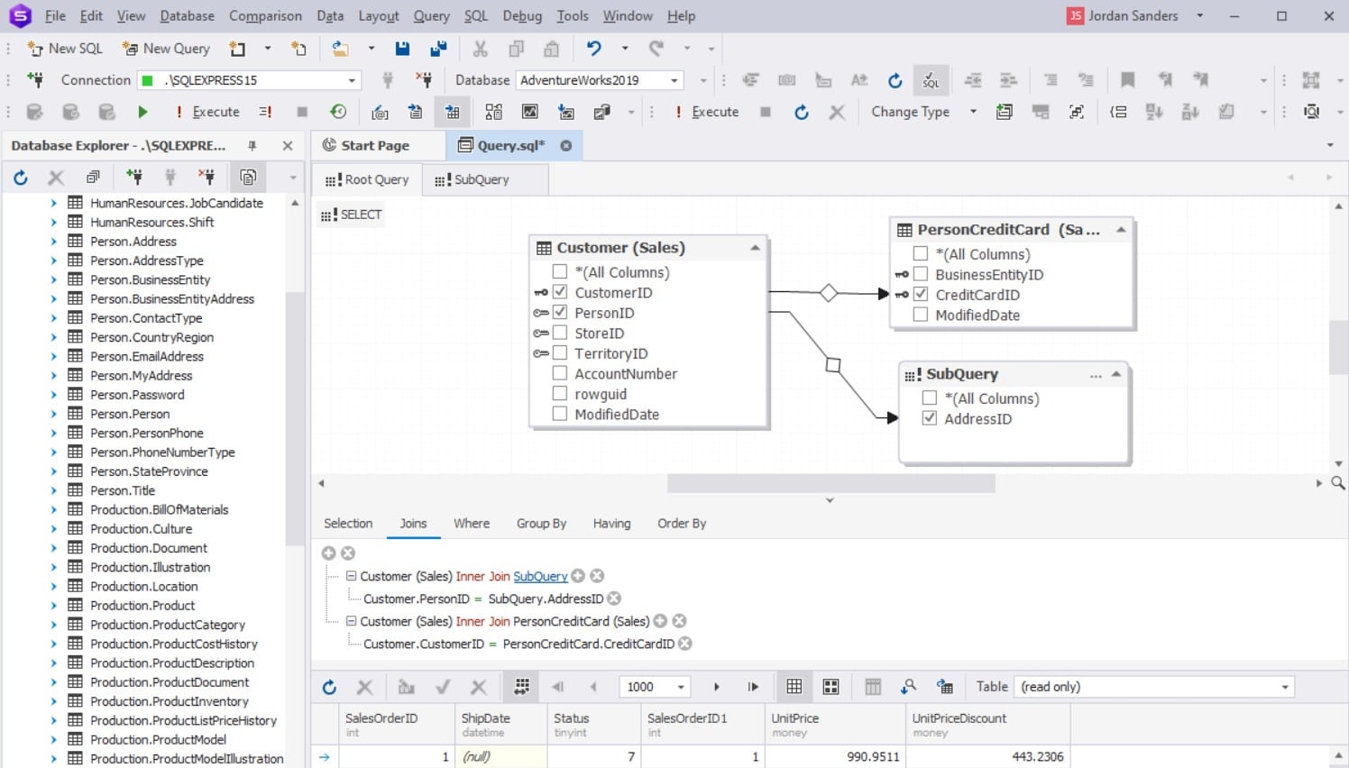The height and width of the screenshot is (768, 1349).
Task: Uncheck PersonID in the Customer table
Action: (x=560, y=313)
